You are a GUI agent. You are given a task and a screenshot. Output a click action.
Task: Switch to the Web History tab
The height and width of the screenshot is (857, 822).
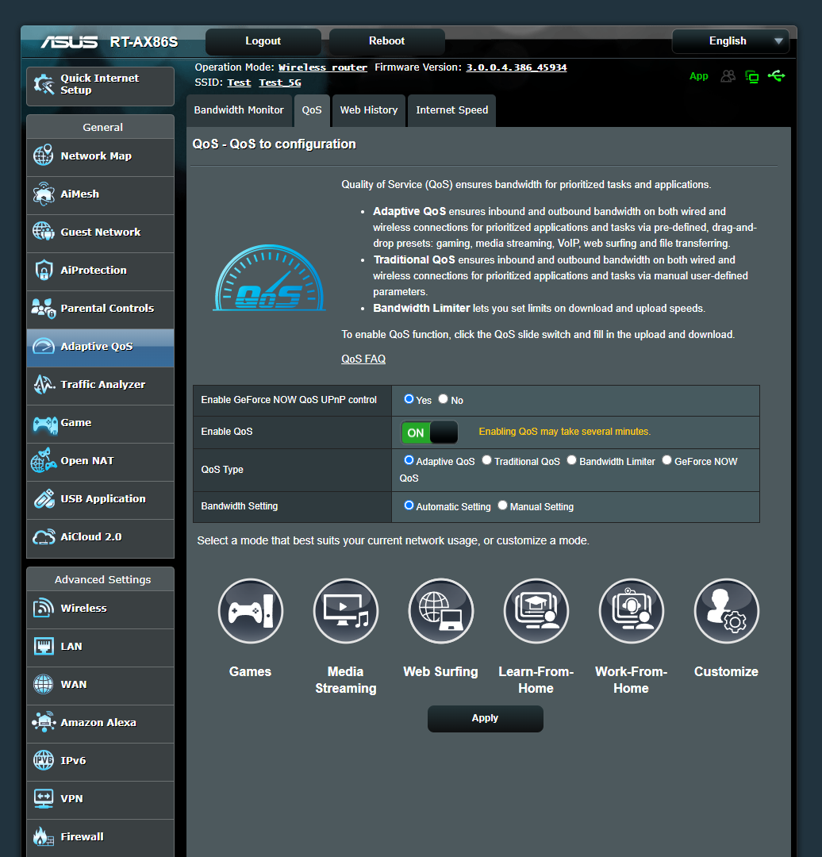pos(368,110)
